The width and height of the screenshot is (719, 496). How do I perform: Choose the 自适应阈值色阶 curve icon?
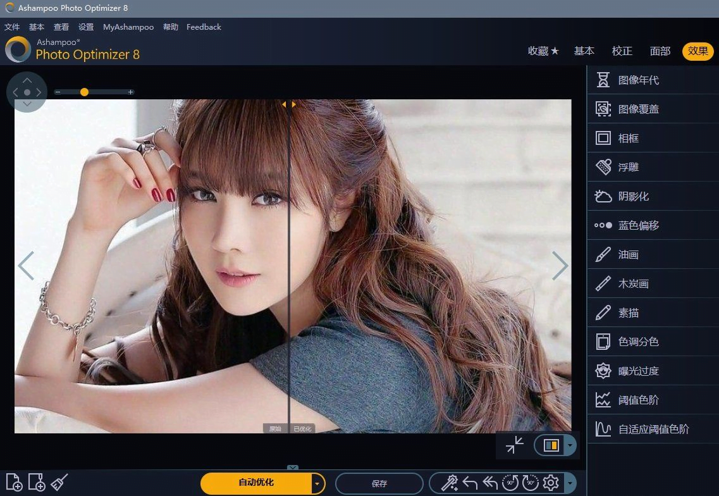pyautogui.click(x=603, y=429)
